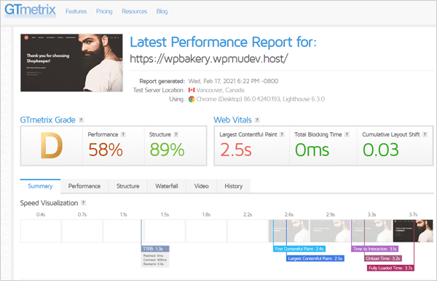Click the GTmetrix Grade heading
This screenshot has height=281, width=437.
click(47, 120)
